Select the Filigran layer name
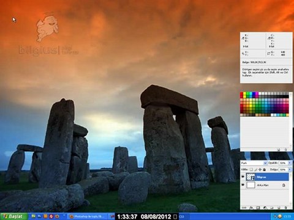 pos(261,177)
